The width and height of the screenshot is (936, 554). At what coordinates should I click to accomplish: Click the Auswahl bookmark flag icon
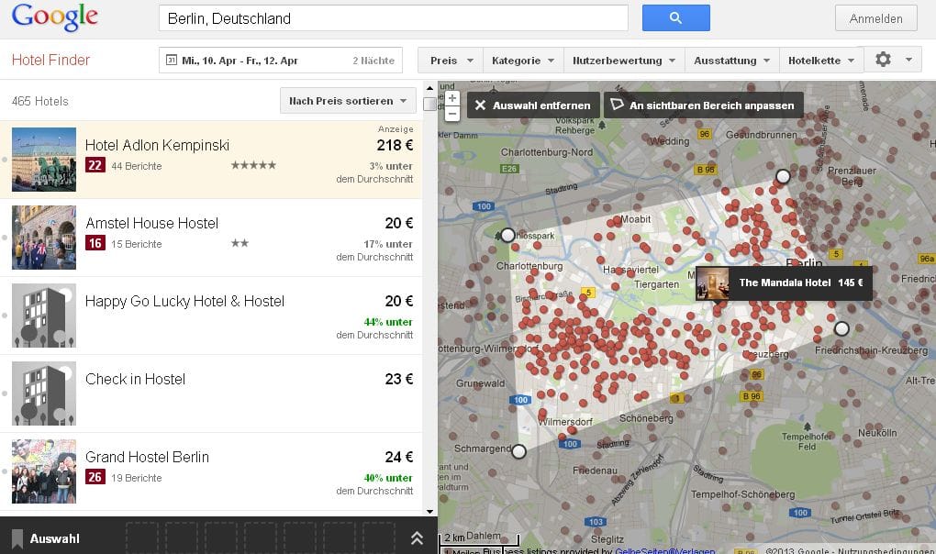pos(17,538)
